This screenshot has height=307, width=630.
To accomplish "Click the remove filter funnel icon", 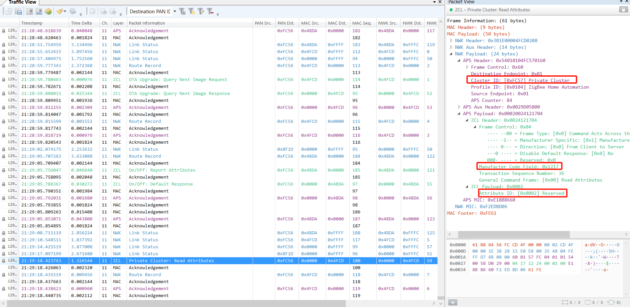I will click(x=210, y=12).
